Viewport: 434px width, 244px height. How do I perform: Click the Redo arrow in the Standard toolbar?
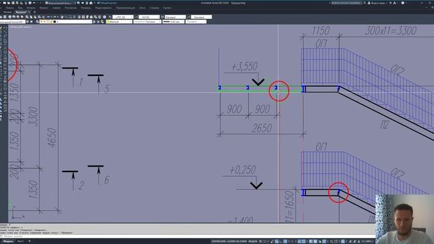(55, 17)
